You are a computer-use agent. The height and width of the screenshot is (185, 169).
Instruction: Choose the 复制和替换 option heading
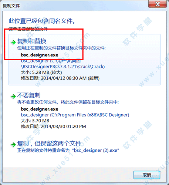click(32, 41)
